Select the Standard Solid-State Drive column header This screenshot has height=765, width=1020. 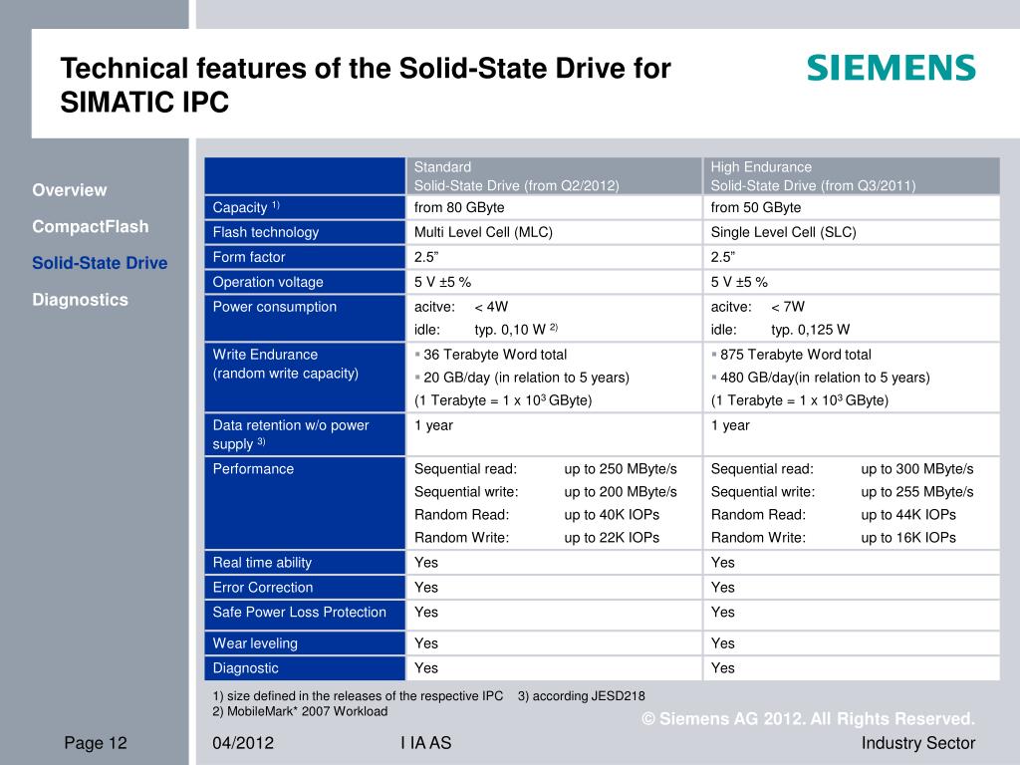pos(554,175)
